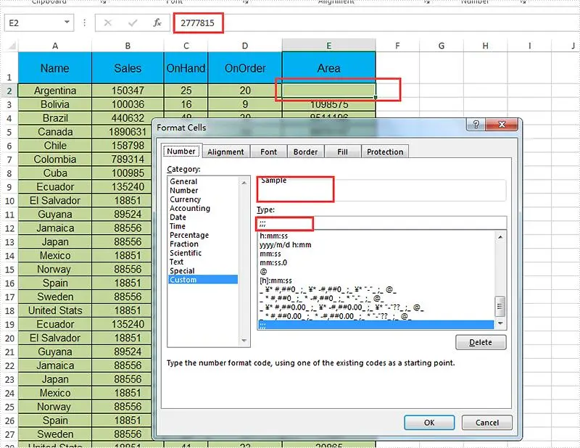Click the Colombia cell

[55, 159]
